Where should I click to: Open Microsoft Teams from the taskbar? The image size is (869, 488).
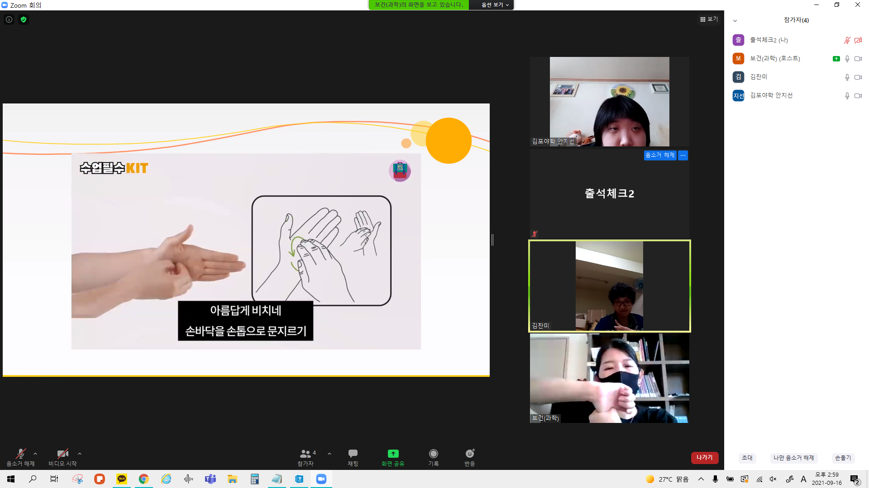point(210,479)
